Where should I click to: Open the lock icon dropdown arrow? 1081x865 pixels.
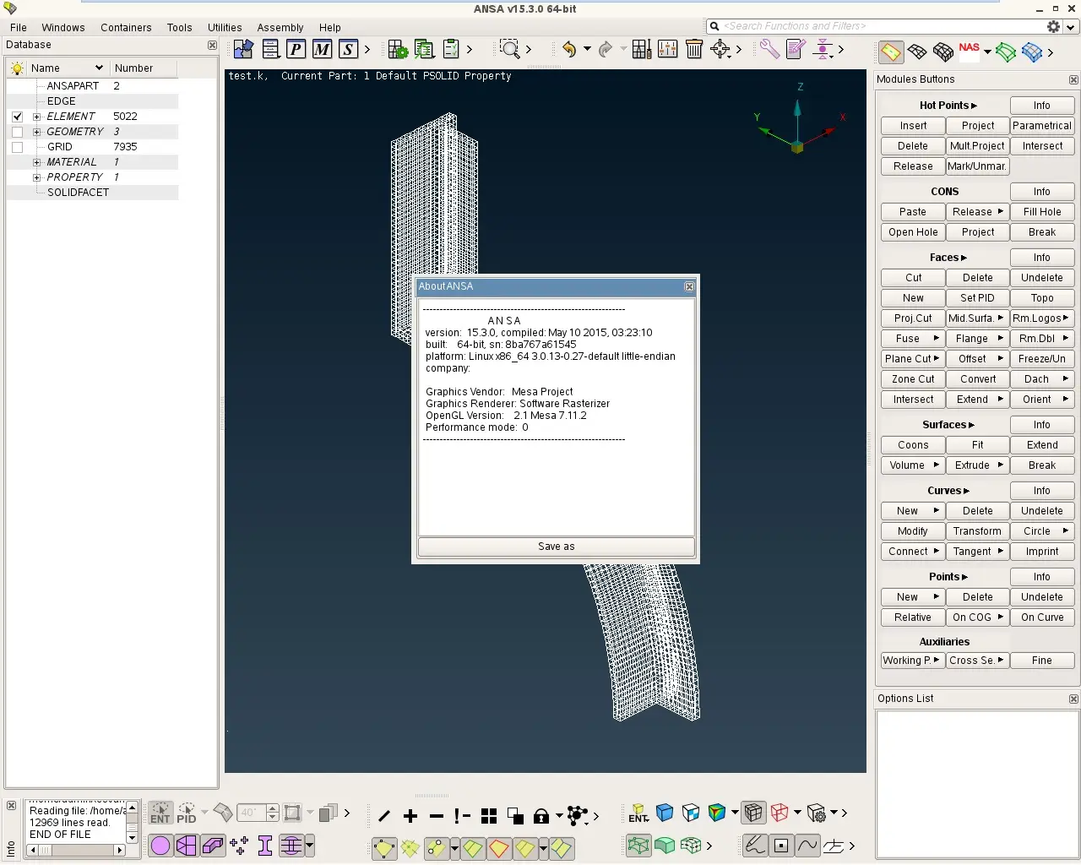(x=559, y=816)
